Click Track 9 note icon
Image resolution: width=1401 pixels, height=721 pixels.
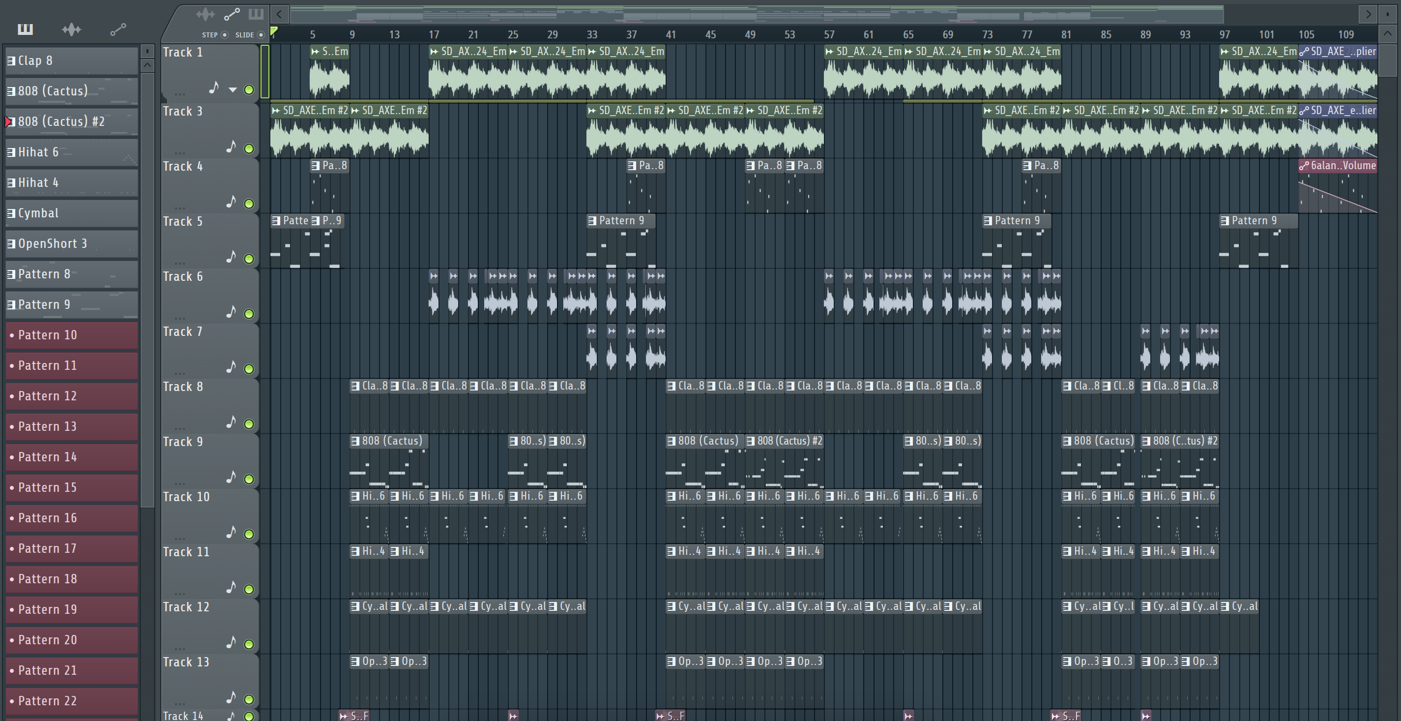[231, 477]
